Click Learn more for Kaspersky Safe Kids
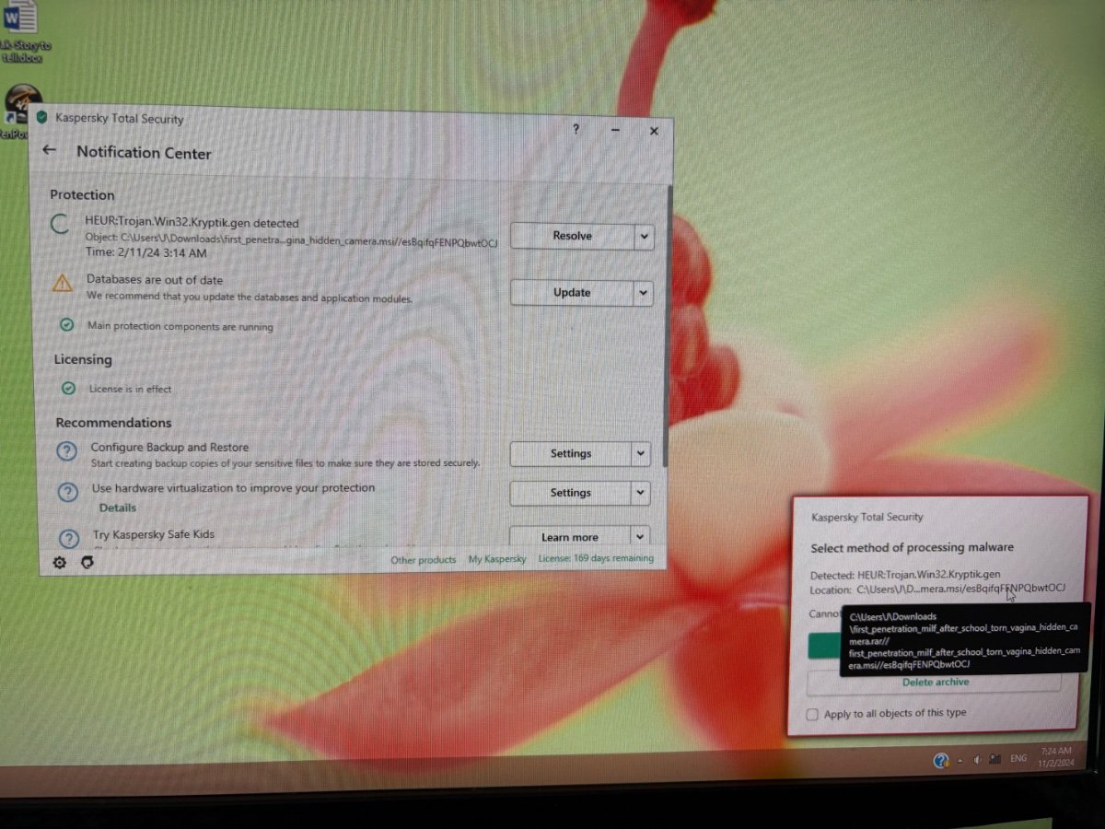This screenshot has width=1105, height=829. click(570, 537)
